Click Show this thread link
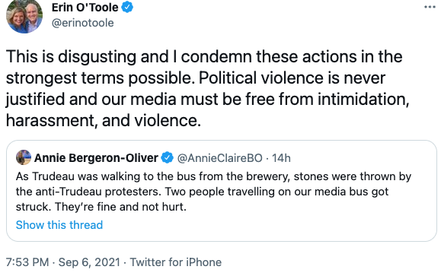441x276 pixels. tap(59, 225)
